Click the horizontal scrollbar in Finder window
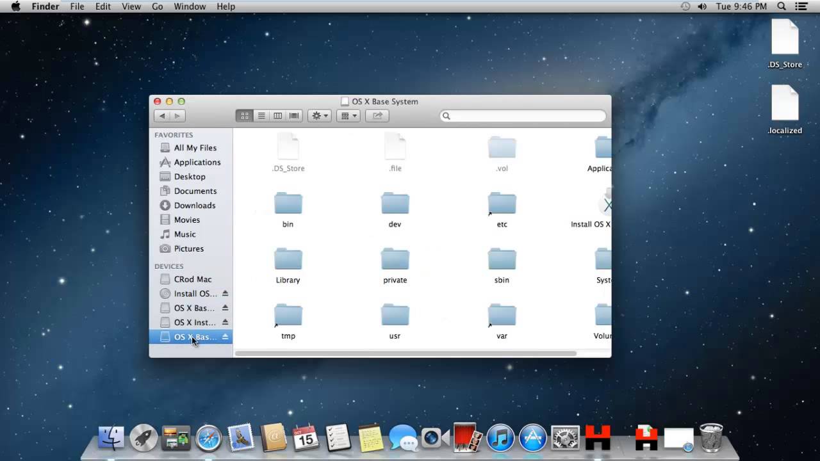This screenshot has width=820, height=461. click(406, 353)
